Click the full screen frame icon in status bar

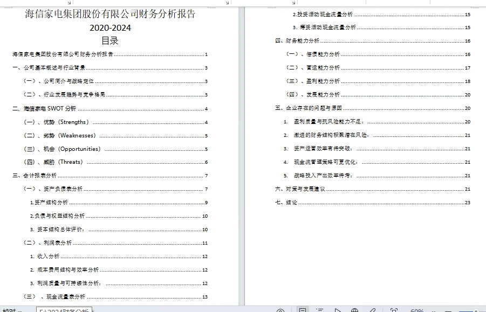pos(394,310)
